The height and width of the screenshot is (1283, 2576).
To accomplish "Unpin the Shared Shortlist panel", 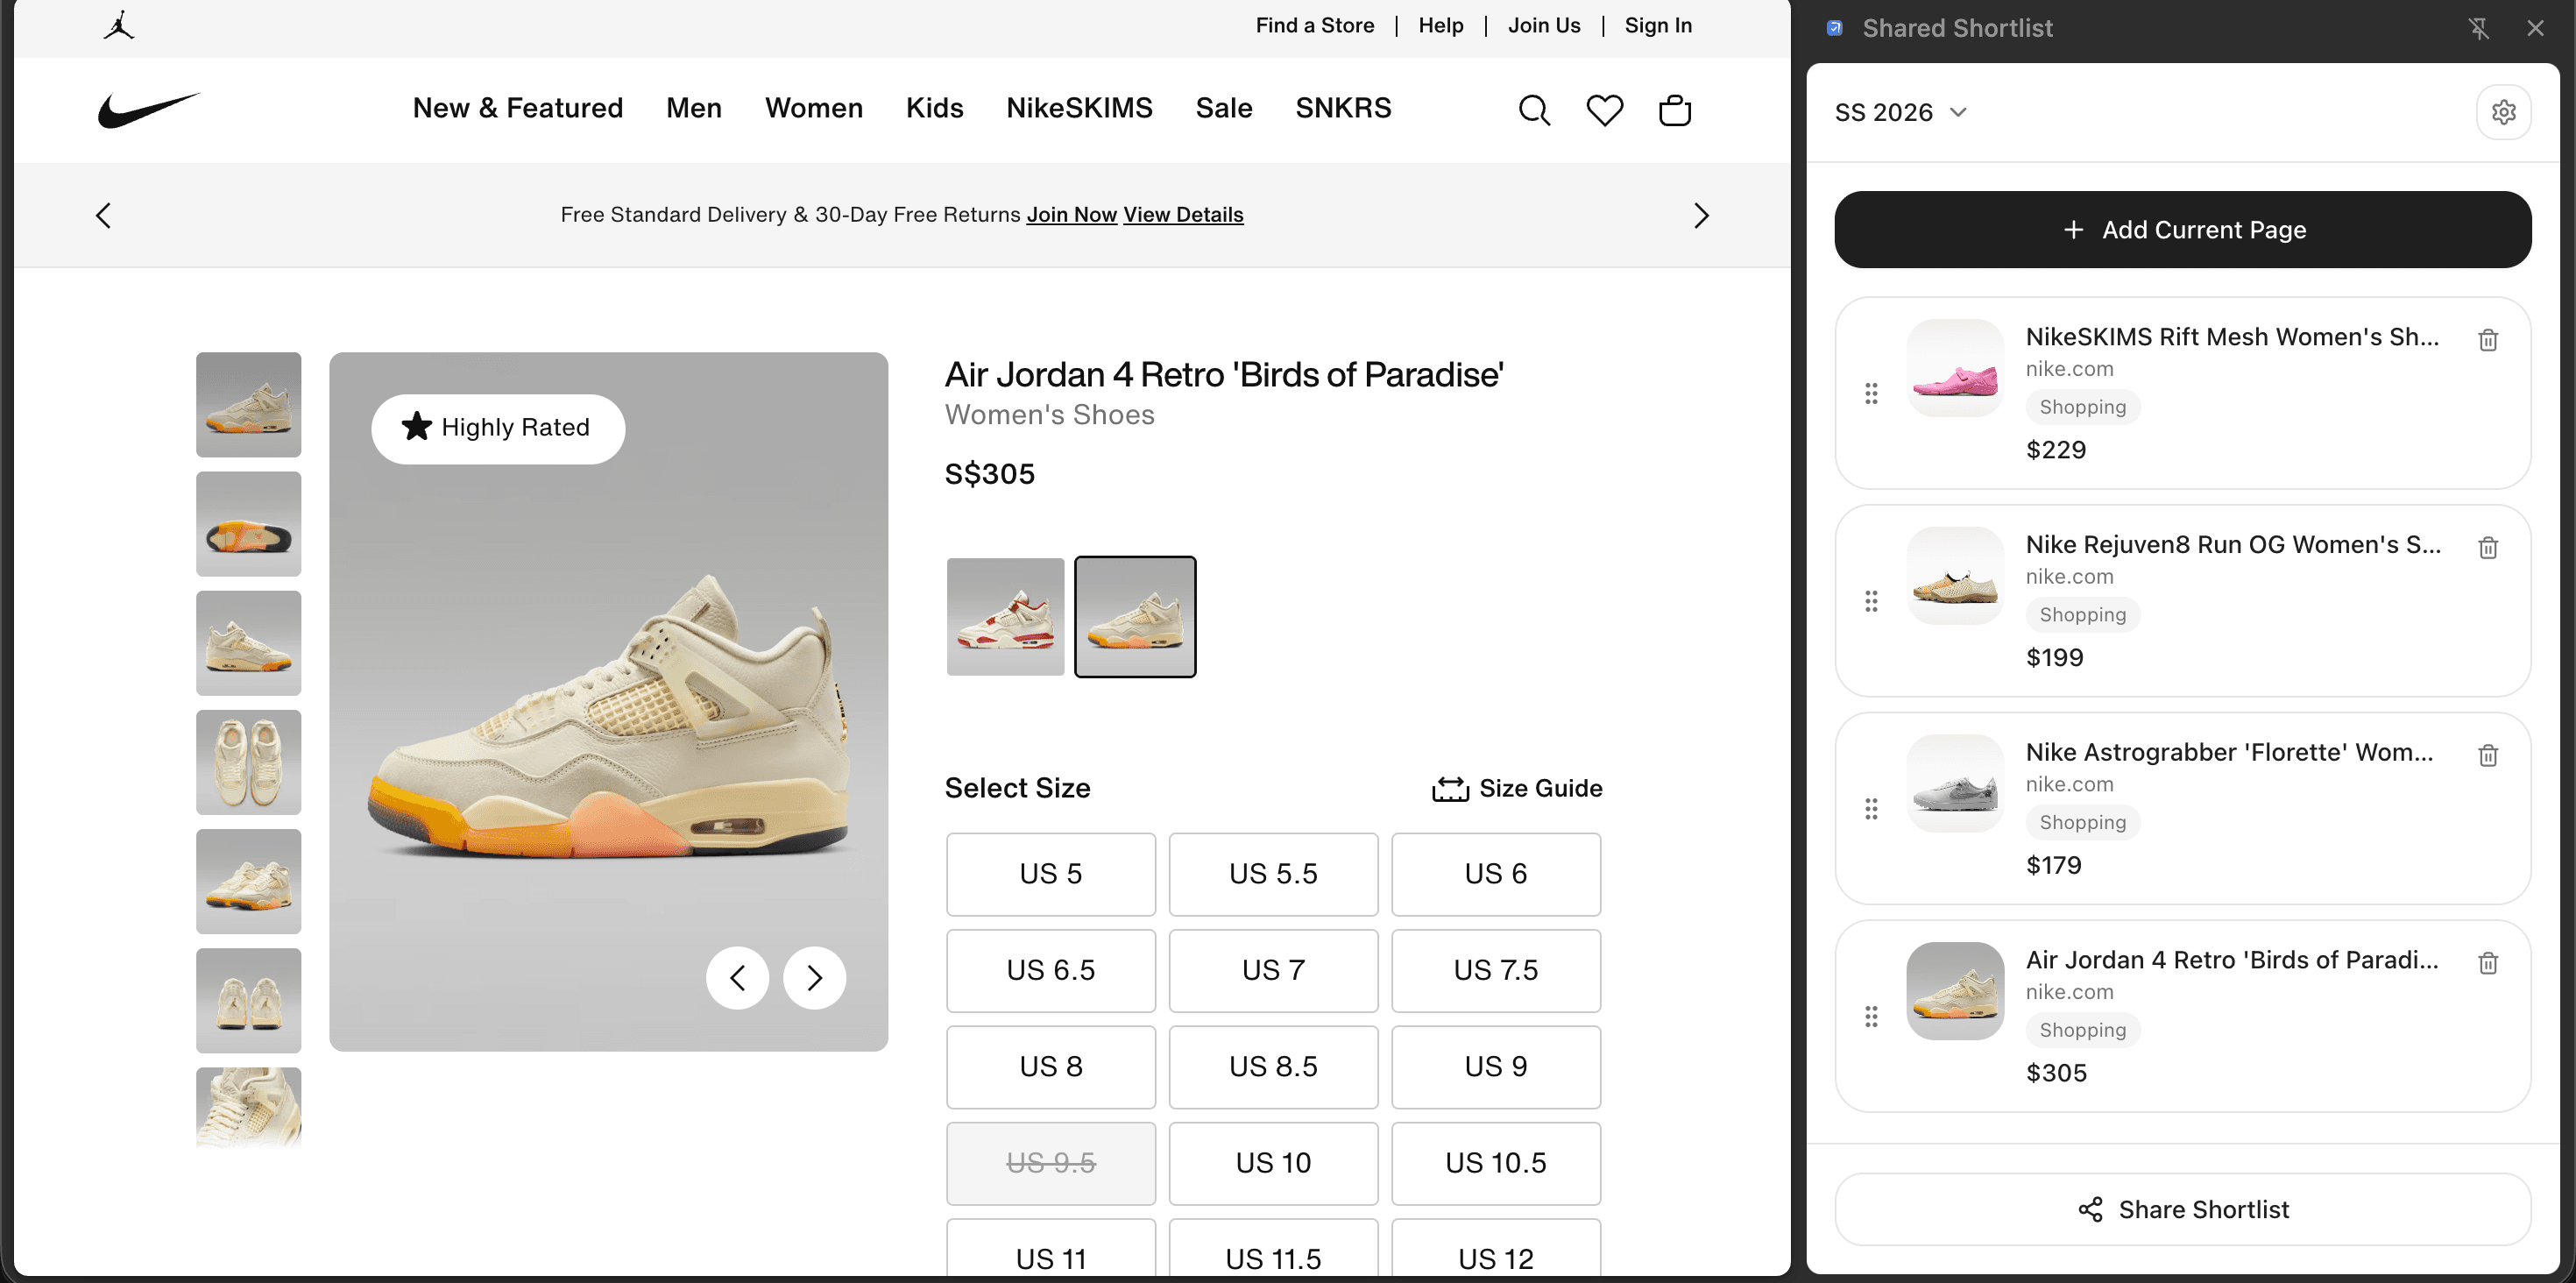I will tap(2478, 28).
